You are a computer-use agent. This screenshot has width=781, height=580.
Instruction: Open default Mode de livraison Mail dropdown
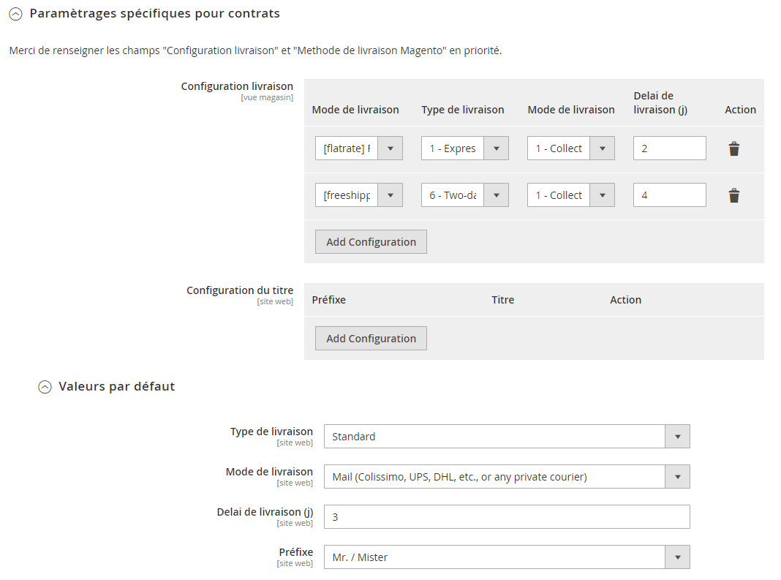506,477
